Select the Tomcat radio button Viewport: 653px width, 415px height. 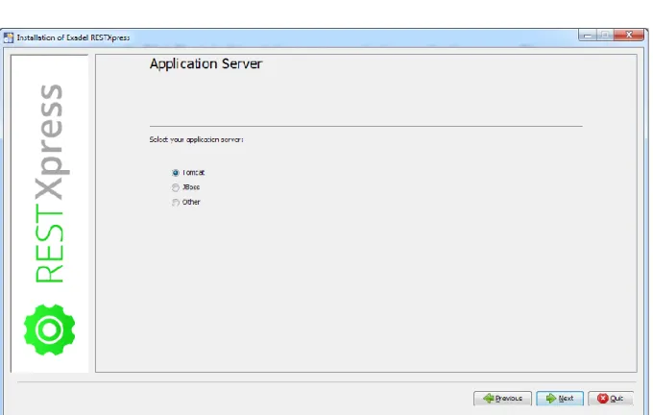tap(176, 173)
